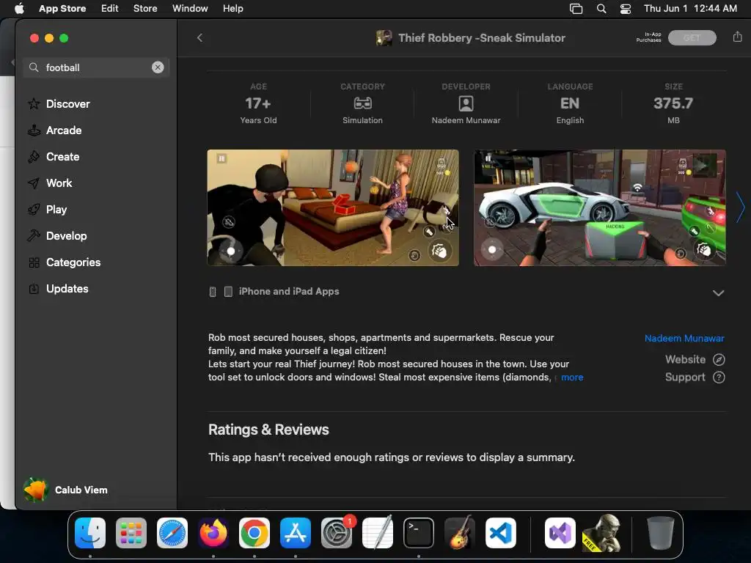751x563 pixels.
Task: Click the developer person icon
Action: point(466,103)
